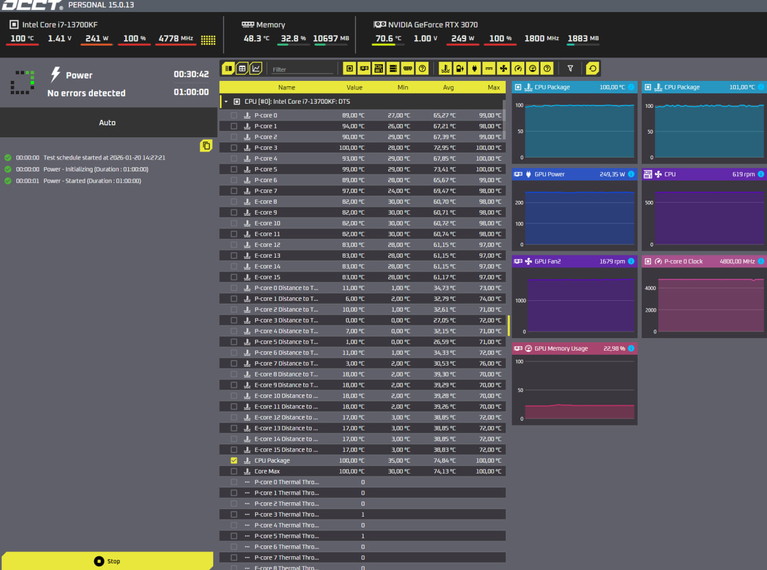Switch to the graph view icon

(x=256, y=68)
